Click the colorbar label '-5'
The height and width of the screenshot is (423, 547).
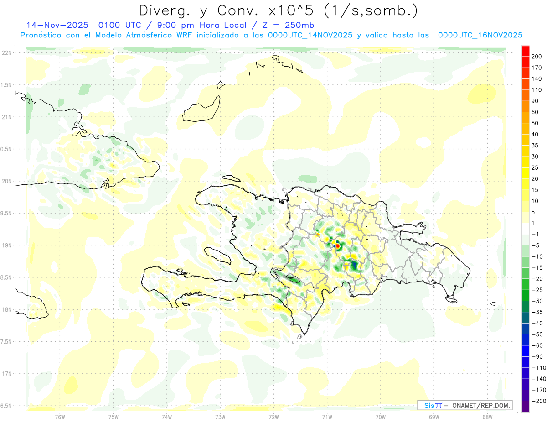click(535, 245)
